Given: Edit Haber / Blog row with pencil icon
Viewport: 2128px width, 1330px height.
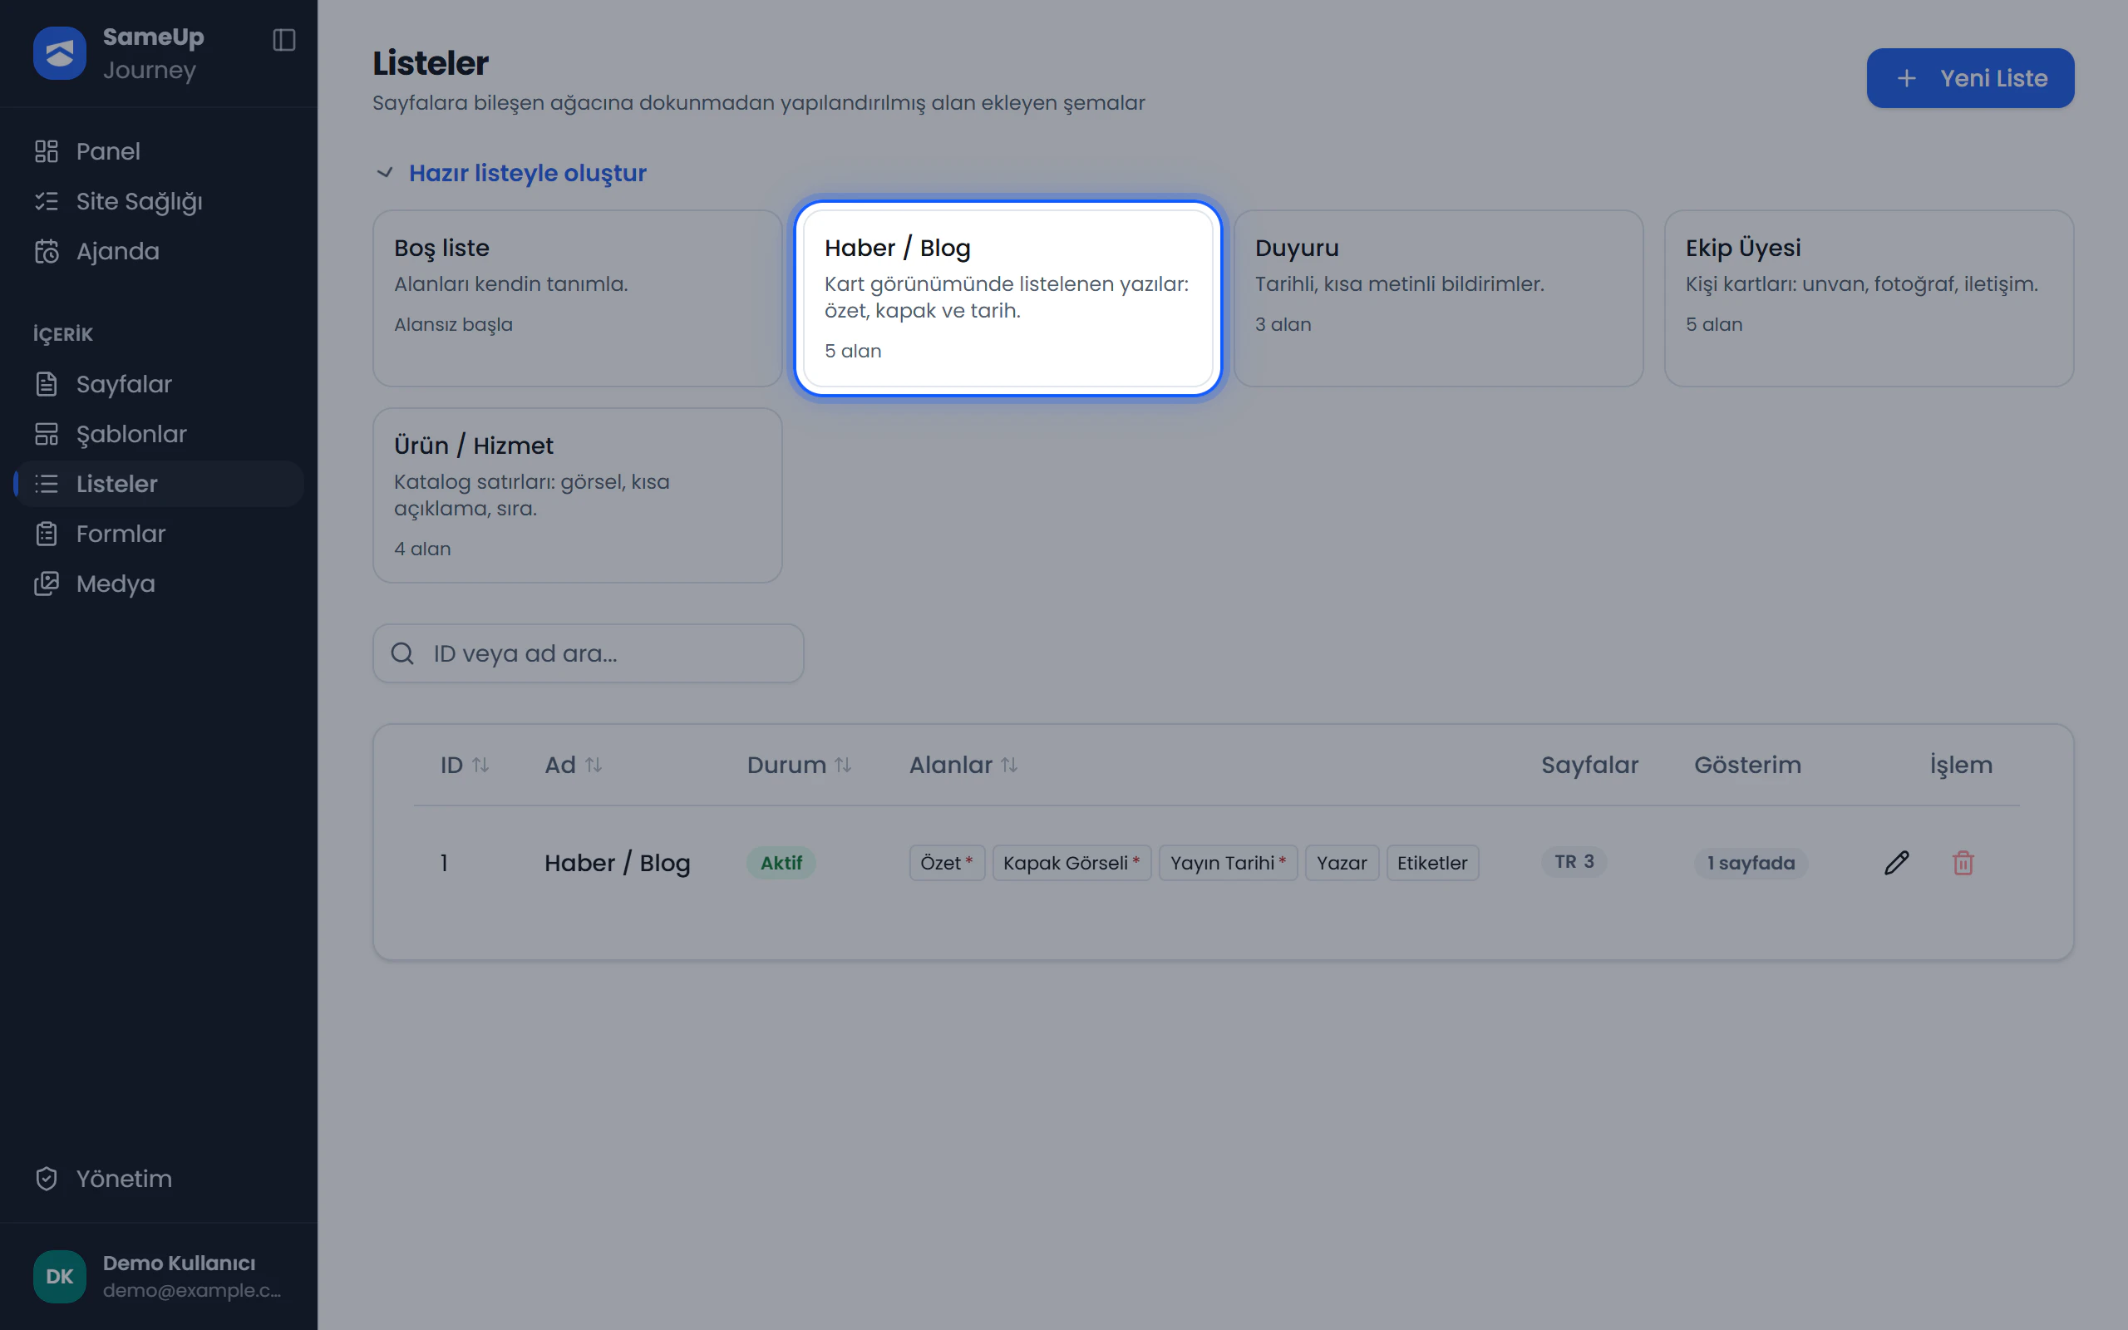Looking at the screenshot, I should pos(1897,863).
